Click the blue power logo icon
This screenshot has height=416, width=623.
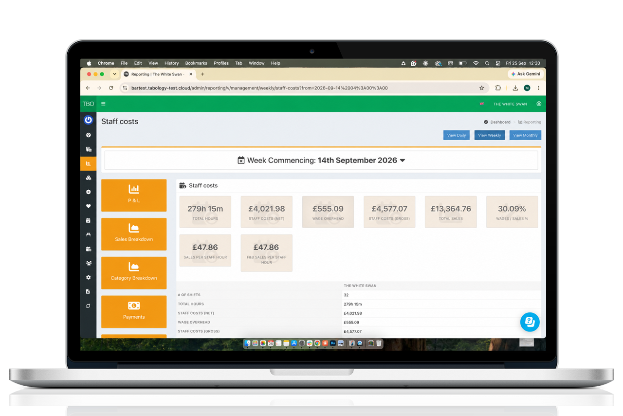[88, 120]
